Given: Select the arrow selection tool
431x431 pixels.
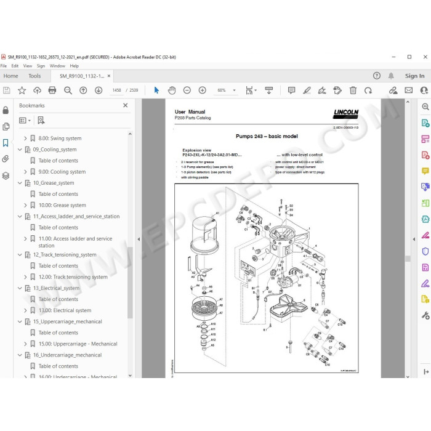Looking at the screenshot, I should pos(156,90).
